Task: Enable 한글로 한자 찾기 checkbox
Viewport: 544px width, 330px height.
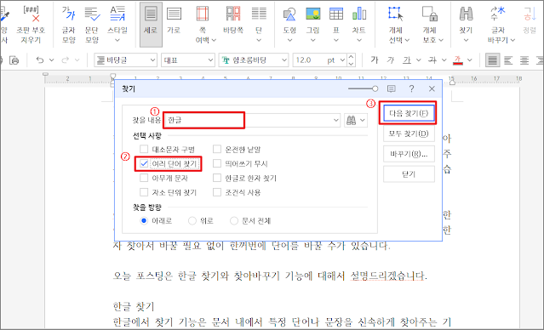Action: 217,178
